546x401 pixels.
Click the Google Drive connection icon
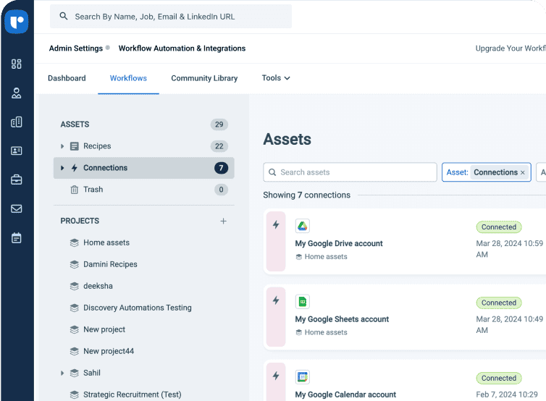pos(302,226)
